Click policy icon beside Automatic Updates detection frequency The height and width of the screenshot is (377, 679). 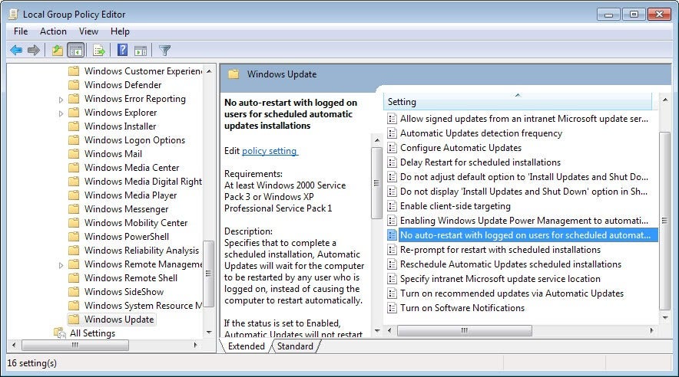[x=392, y=133]
